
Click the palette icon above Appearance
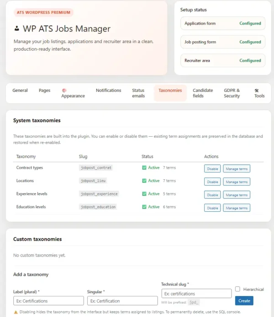(x=64, y=91)
